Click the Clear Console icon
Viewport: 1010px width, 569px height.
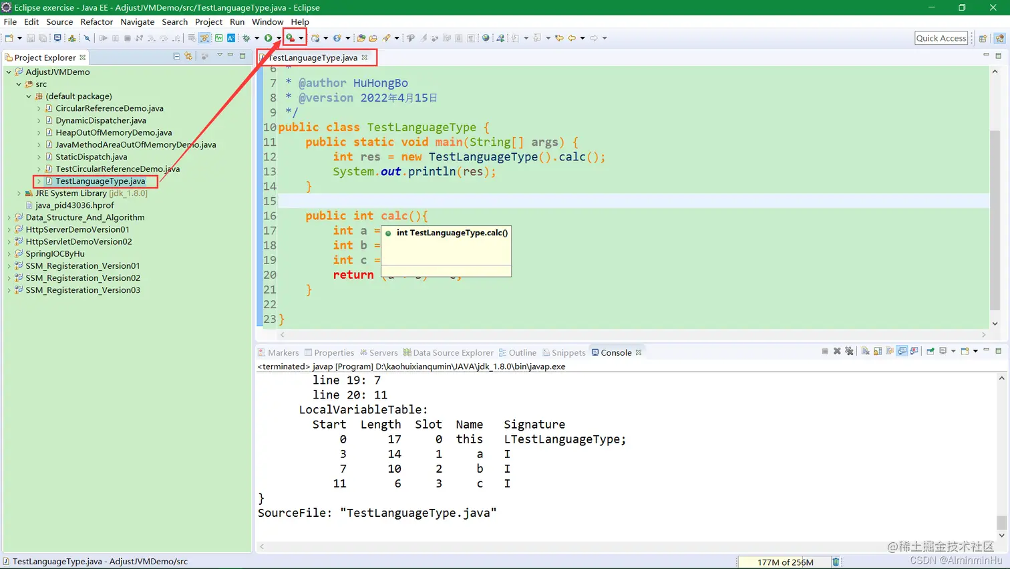coord(865,351)
